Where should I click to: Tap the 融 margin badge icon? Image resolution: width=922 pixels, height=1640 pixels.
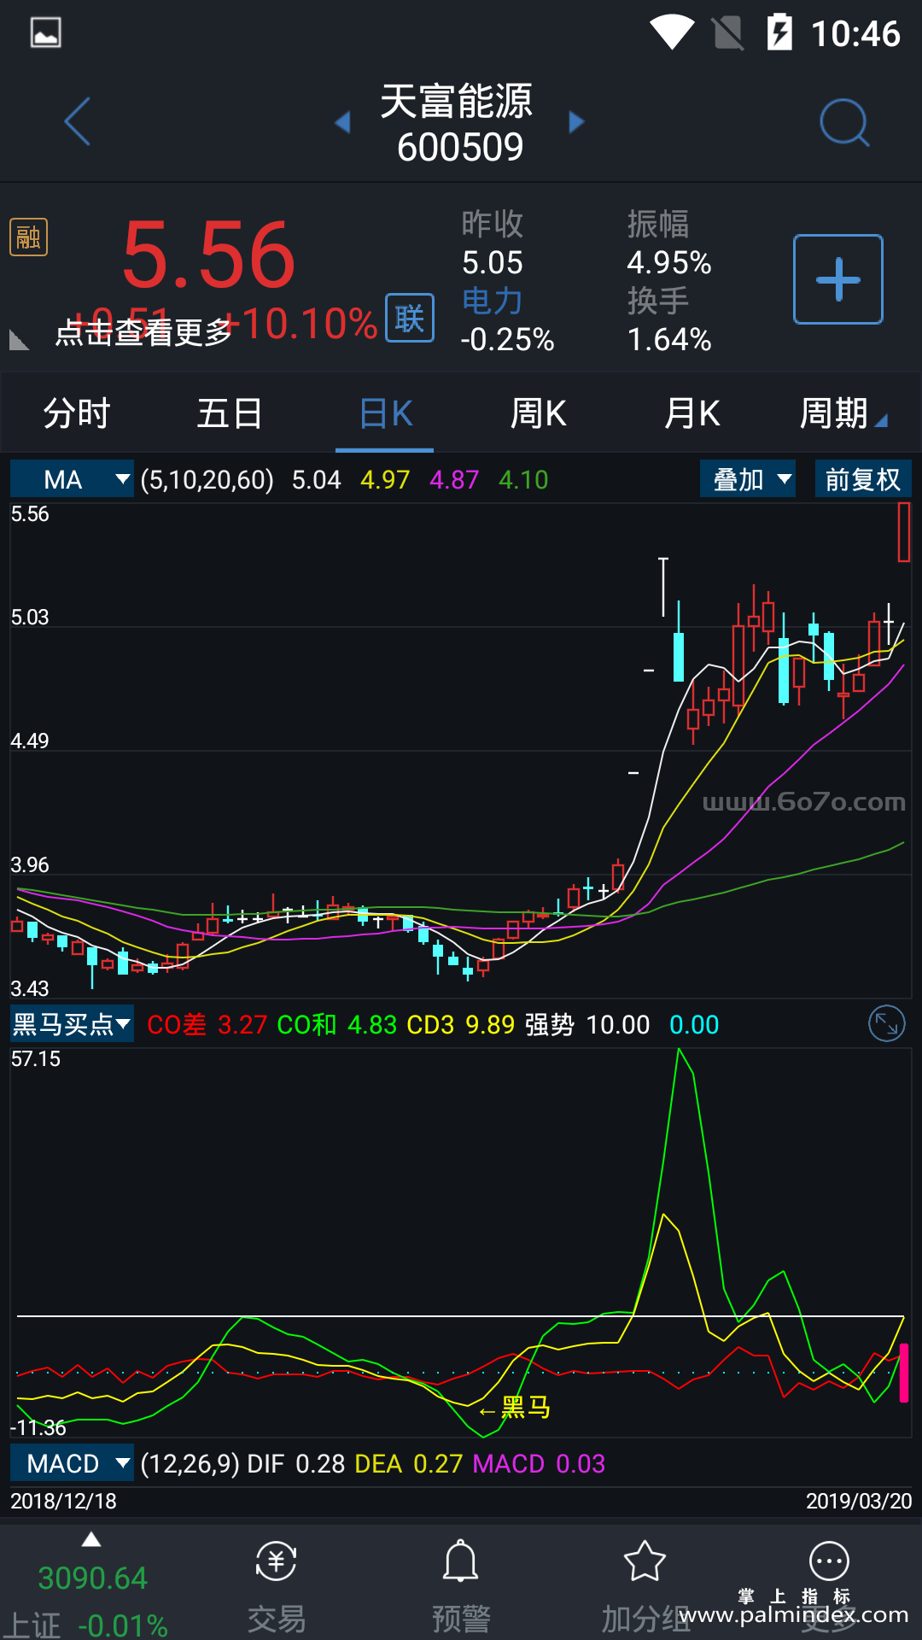coord(28,237)
